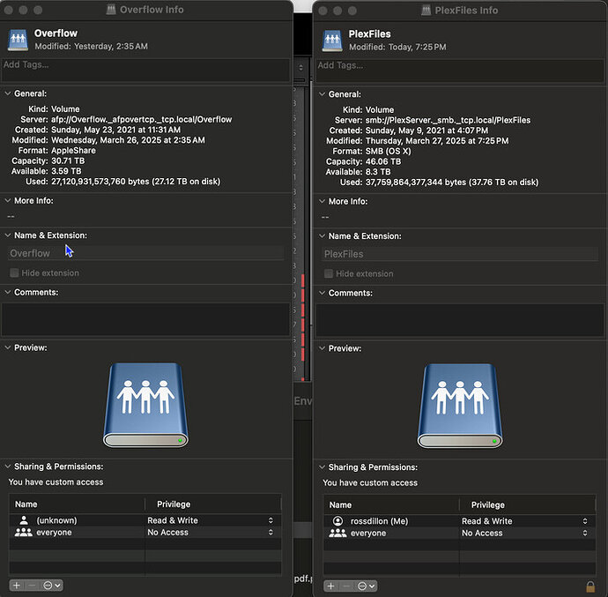Click the afp:// server address in Overflow Info
Screen dimensions: 608x597
(x=142, y=119)
